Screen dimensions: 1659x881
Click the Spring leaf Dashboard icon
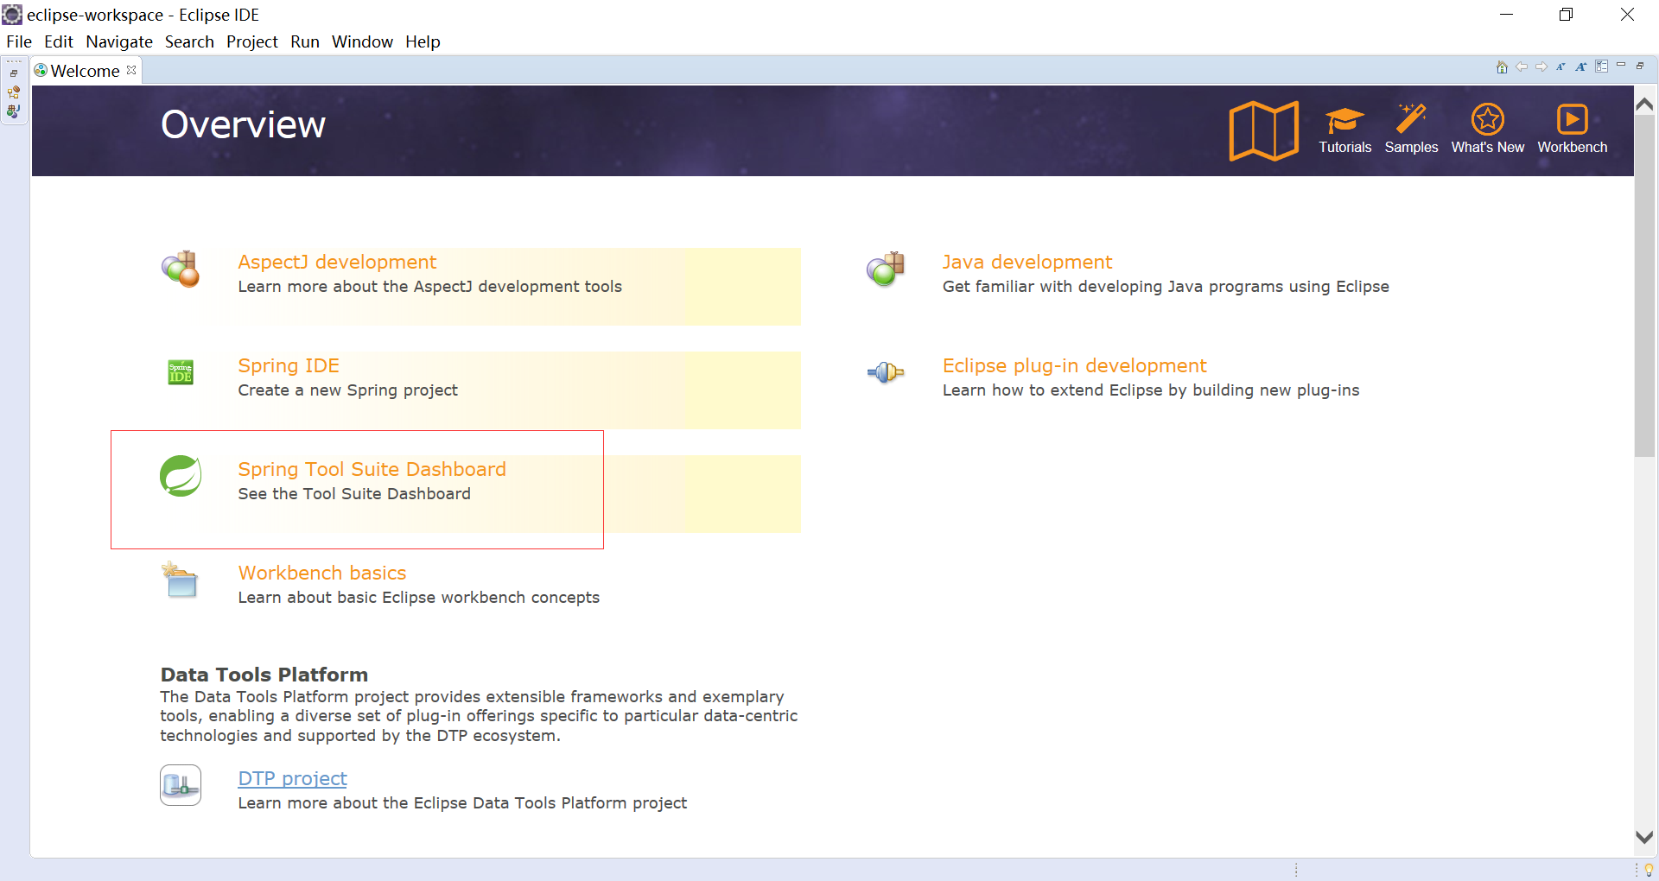181,476
